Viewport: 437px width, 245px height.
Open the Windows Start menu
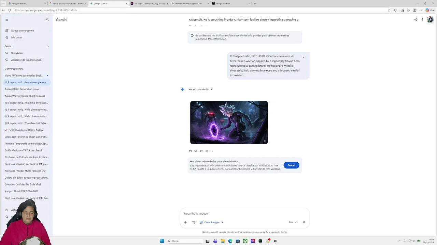coord(162,241)
